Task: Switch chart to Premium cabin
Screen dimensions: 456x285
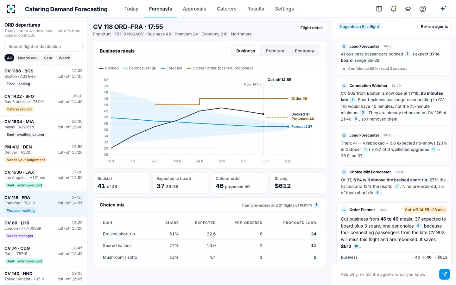Action: coord(275,51)
